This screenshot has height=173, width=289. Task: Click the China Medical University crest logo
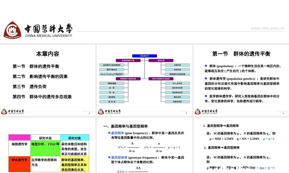point(13,30)
